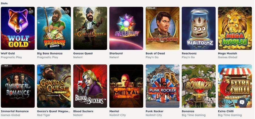Open the Wolf Gold slot thumbnail
This screenshot has height=119, width=255.
point(18,28)
